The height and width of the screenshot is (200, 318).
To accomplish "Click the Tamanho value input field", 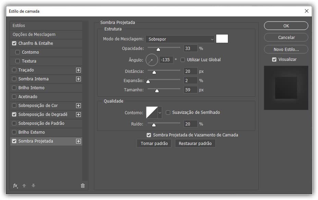I will point(191,90).
